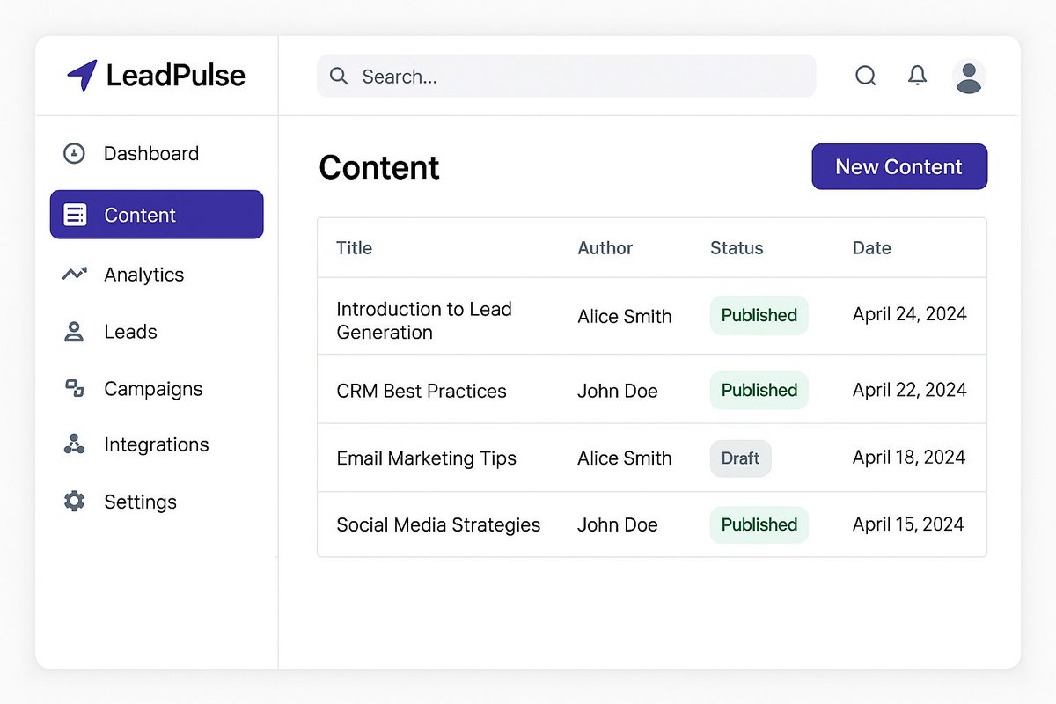Open the user profile avatar
The height and width of the screenshot is (704, 1056).
969,77
